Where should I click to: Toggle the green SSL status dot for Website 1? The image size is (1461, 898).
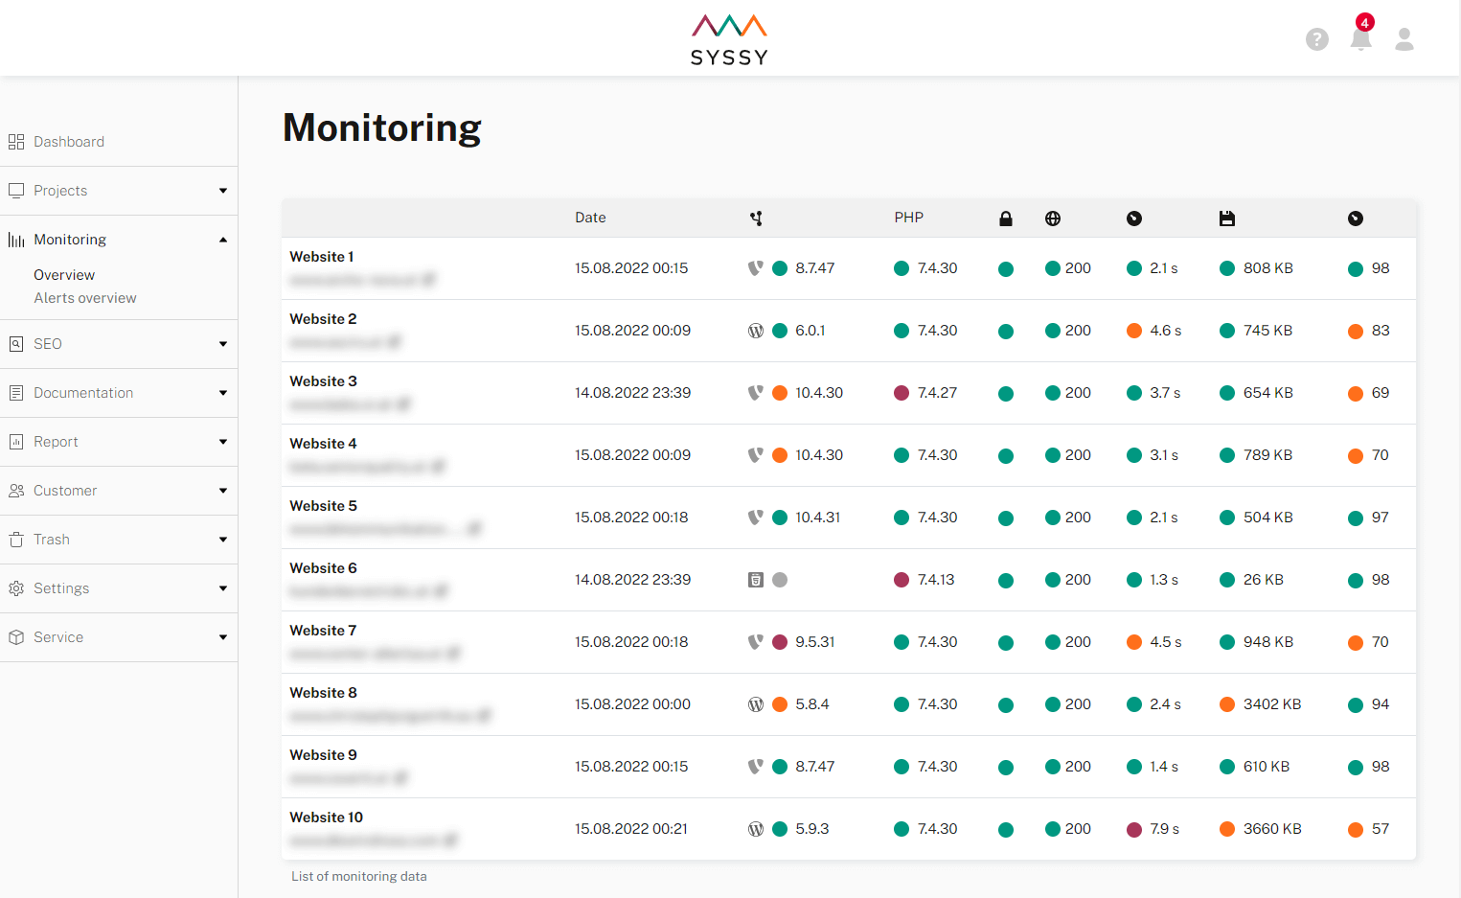pos(1006,268)
